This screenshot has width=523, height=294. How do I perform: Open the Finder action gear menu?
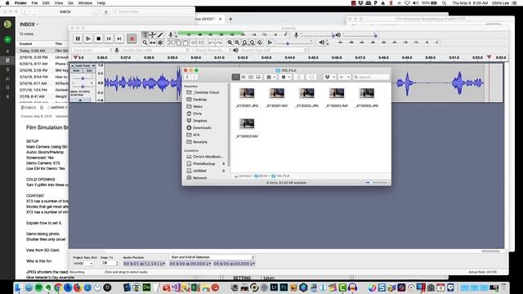tap(285, 77)
